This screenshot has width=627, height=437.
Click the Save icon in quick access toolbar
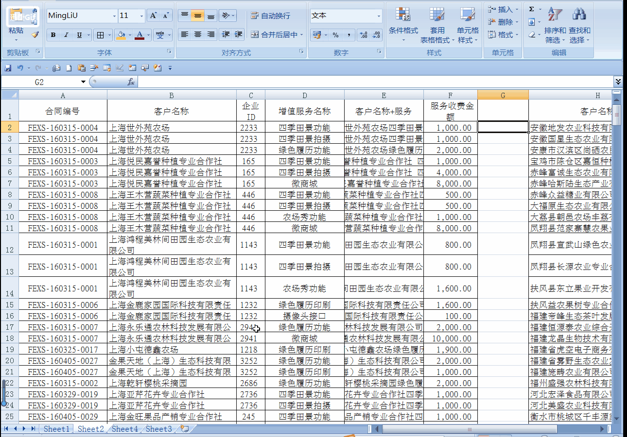tap(8, 68)
